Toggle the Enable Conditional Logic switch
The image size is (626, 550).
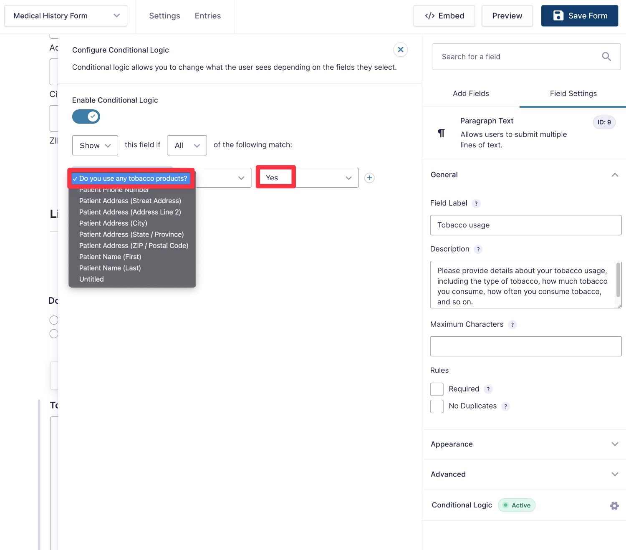(x=86, y=117)
